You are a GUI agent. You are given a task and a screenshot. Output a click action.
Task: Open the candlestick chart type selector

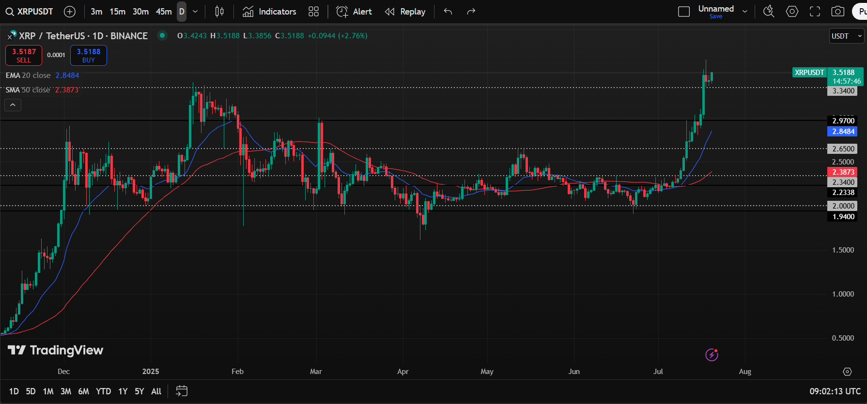pos(219,12)
